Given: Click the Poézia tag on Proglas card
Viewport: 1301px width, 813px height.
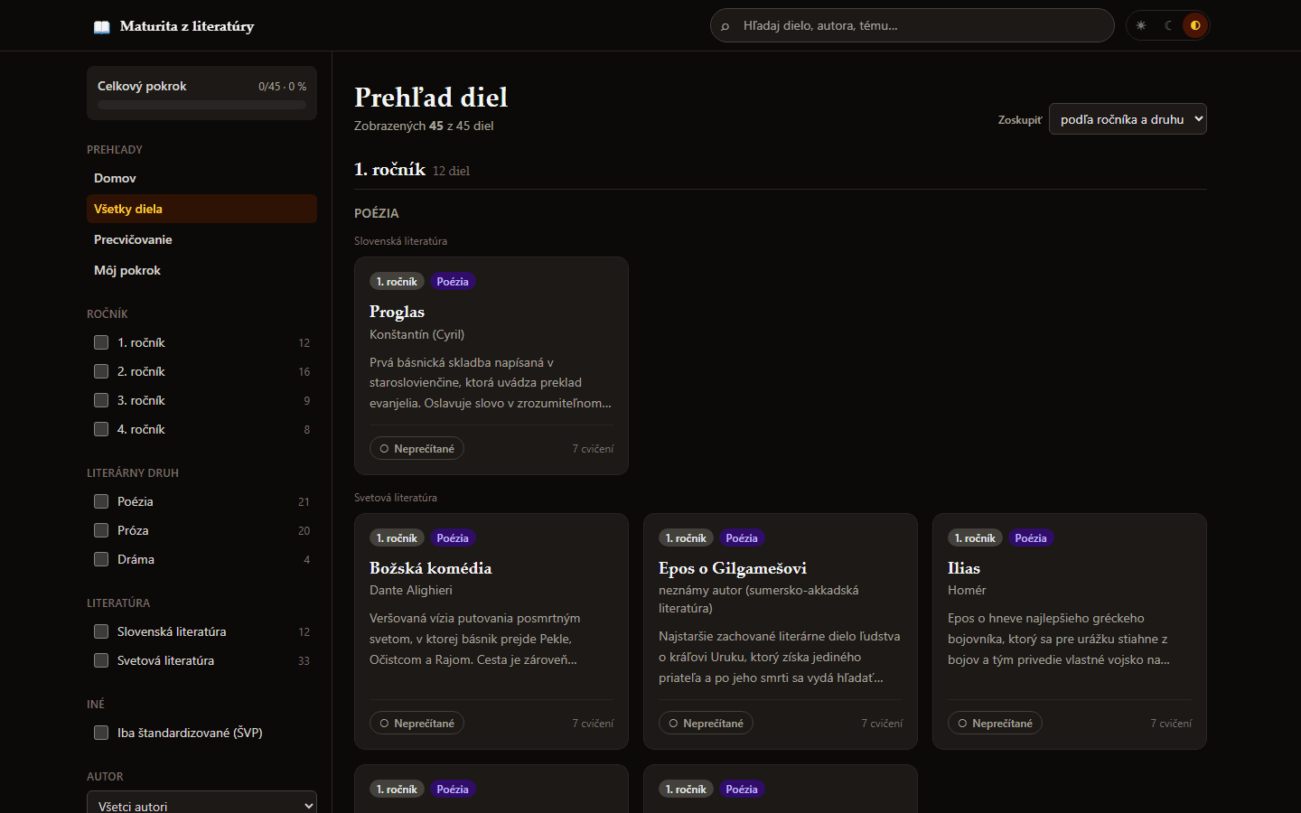Looking at the screenshot, I should coord(453,282).
